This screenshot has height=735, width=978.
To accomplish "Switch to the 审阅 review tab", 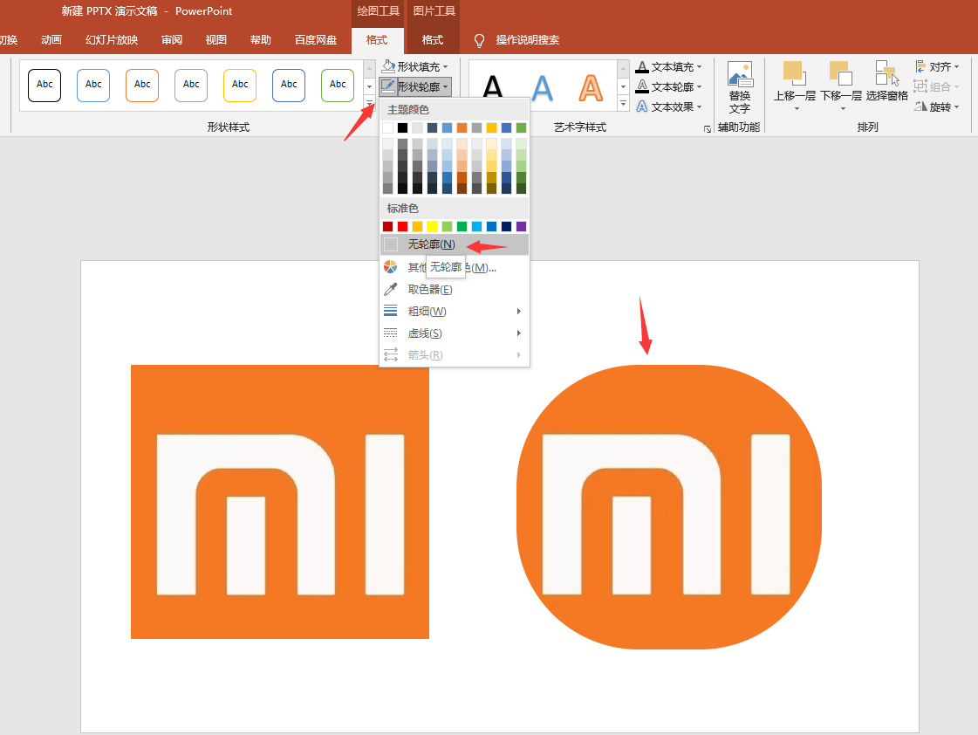I will click(172, 40).
